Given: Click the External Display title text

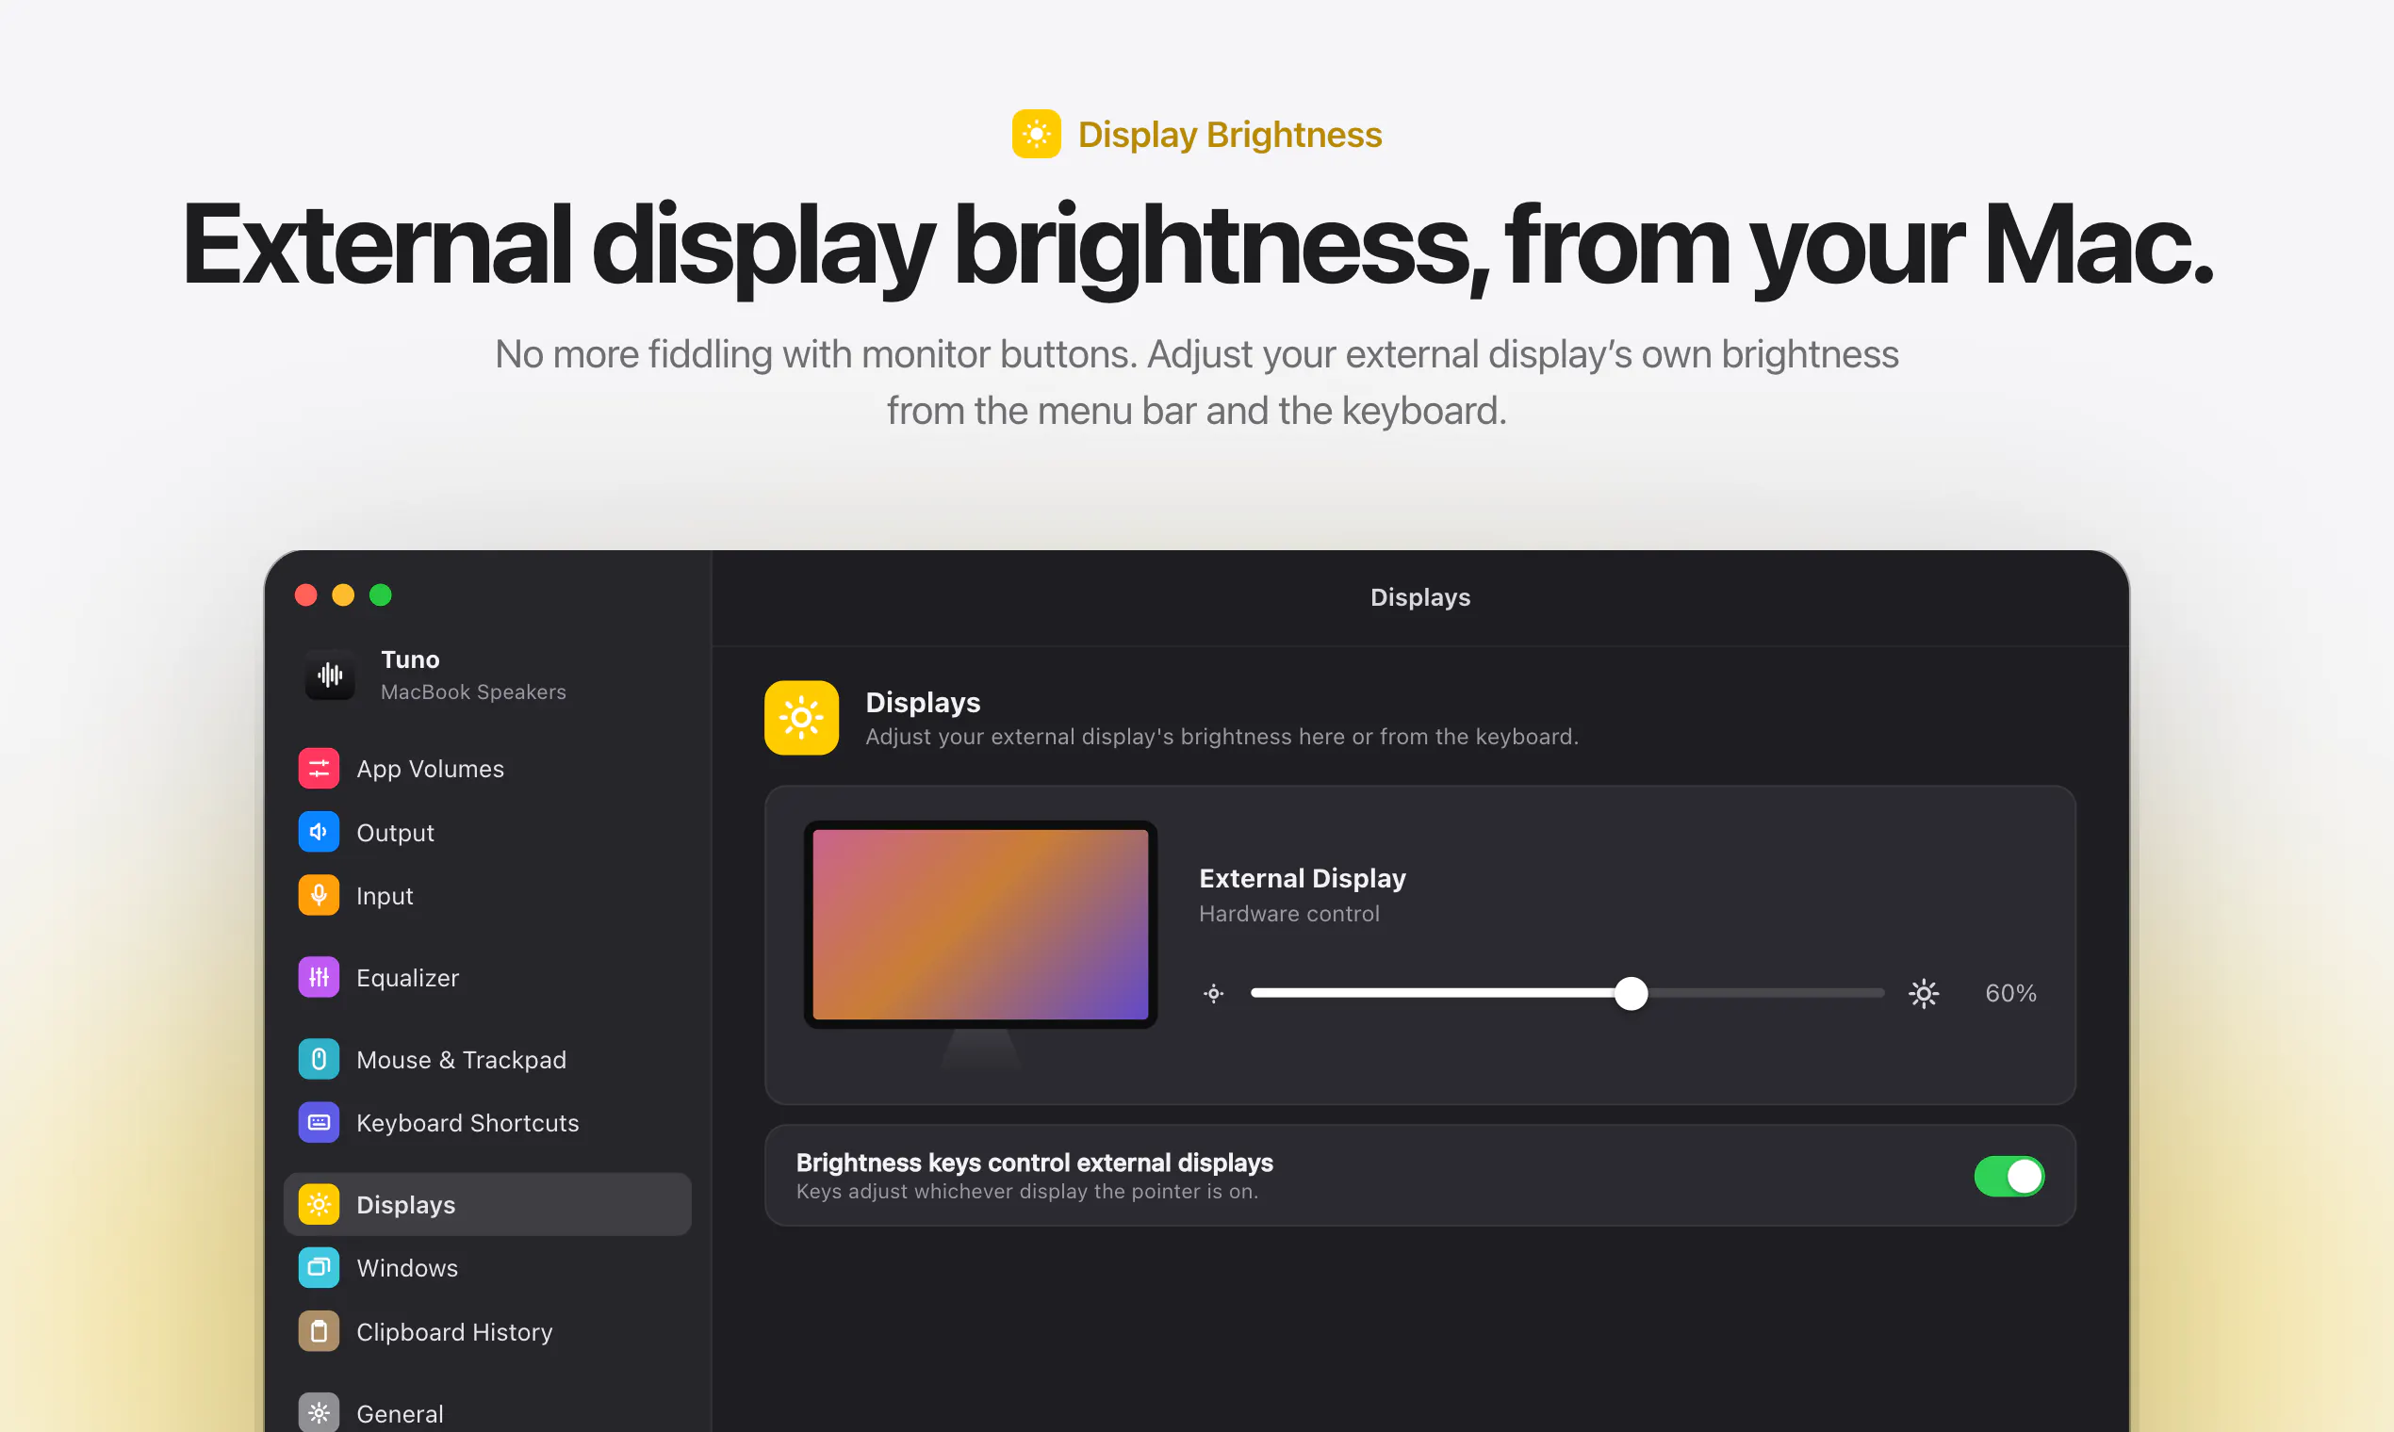Looking at the screenshot, I should click(1303, 878).
